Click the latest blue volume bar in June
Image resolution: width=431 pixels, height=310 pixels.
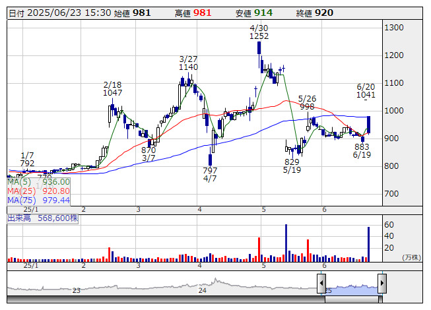click(x=368, y=244)
